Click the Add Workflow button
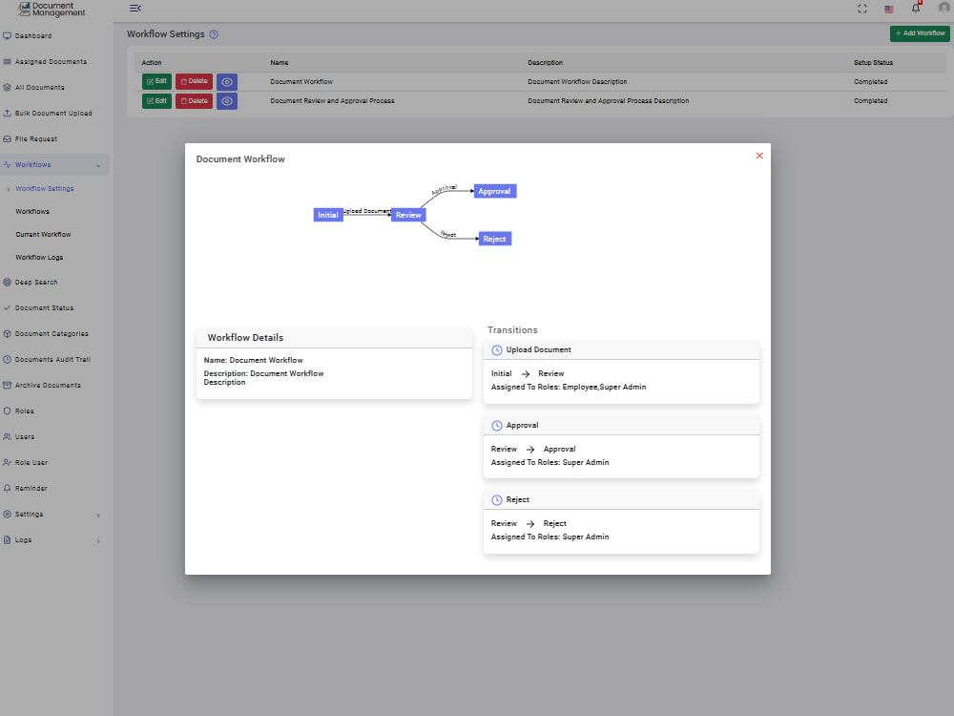 pyautogui.click(x=920, y=33)
